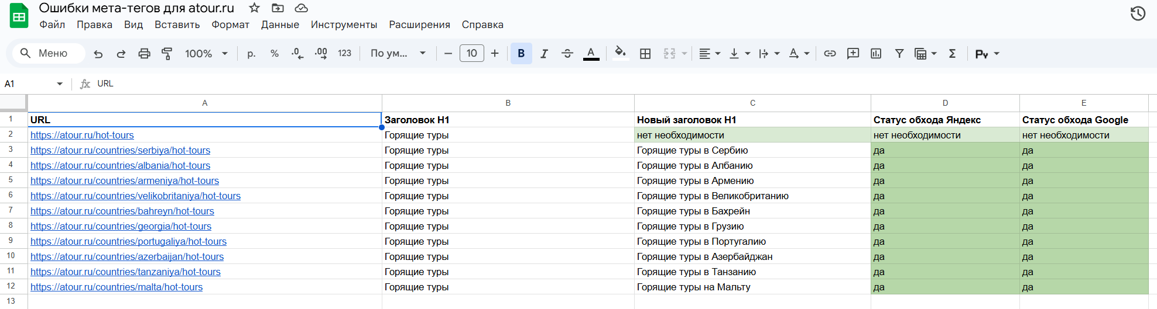
Task: Star the document with the star icon
Action: click(x=254, y=8)
